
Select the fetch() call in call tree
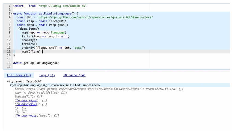[79, 89]
